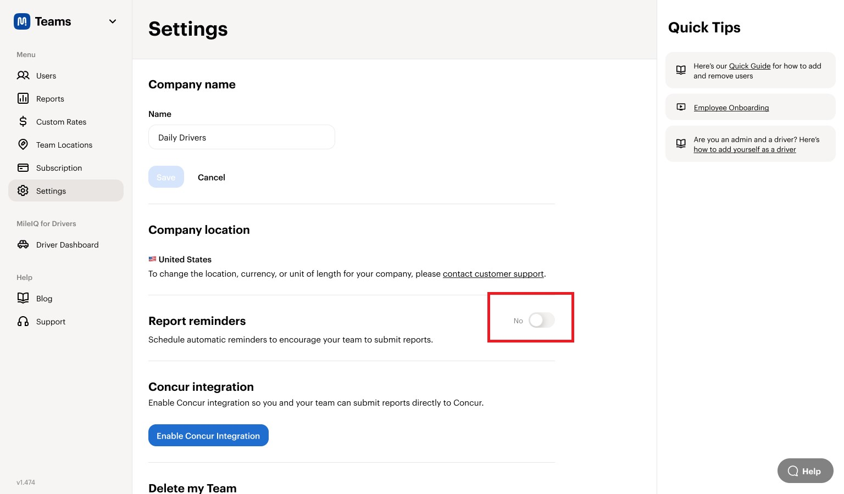Open the Help chat widget
Image resolution: width=844 pixels, height=494 pixels.
pos(805,471)
